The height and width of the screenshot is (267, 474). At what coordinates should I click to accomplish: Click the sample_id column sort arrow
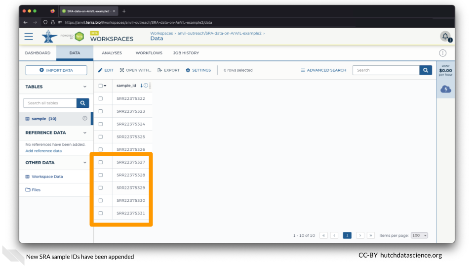click(141, 86)
